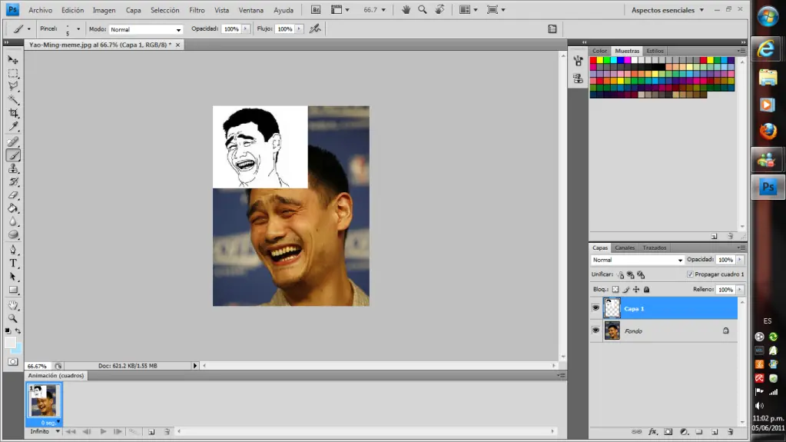Select the Hand tool
Screen dimensions: 786x442
[13, 305]
